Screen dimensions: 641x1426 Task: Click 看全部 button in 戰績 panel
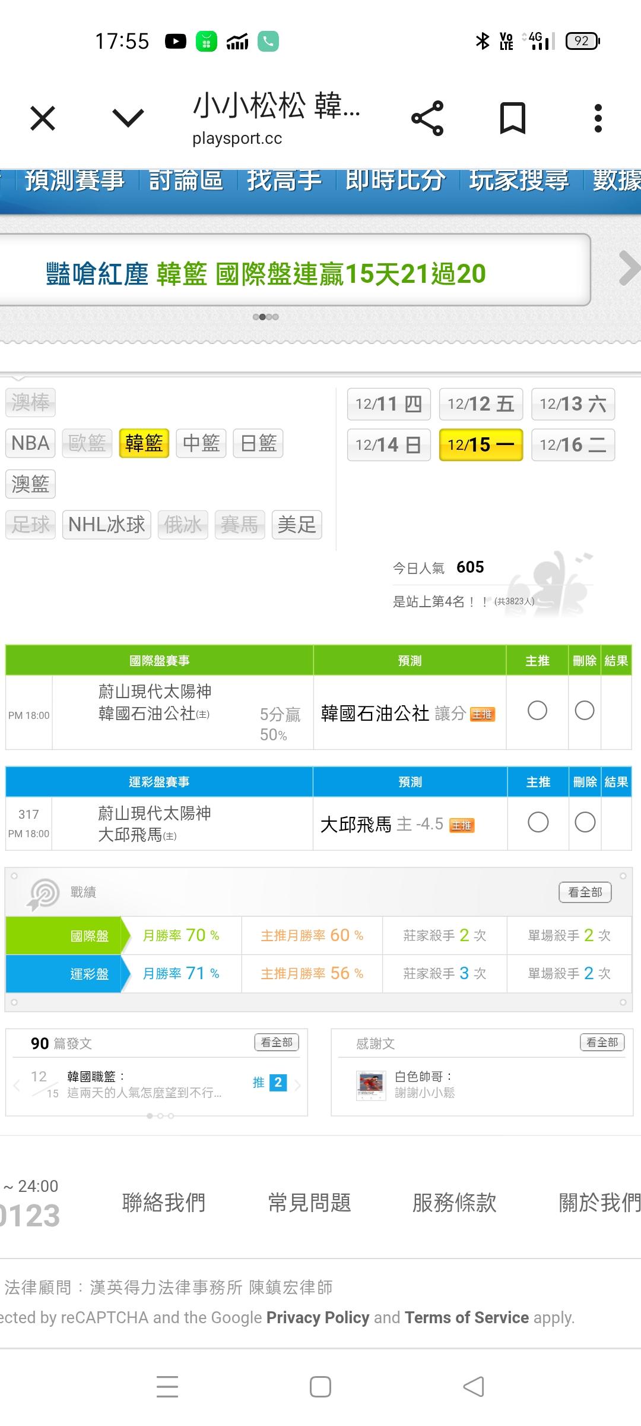click(585, 892)
